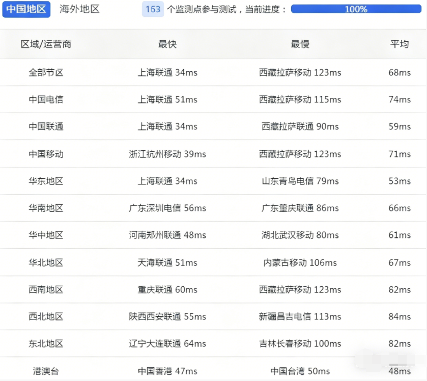Click the 广东深圳电信 56ms fastest cell

167,208
